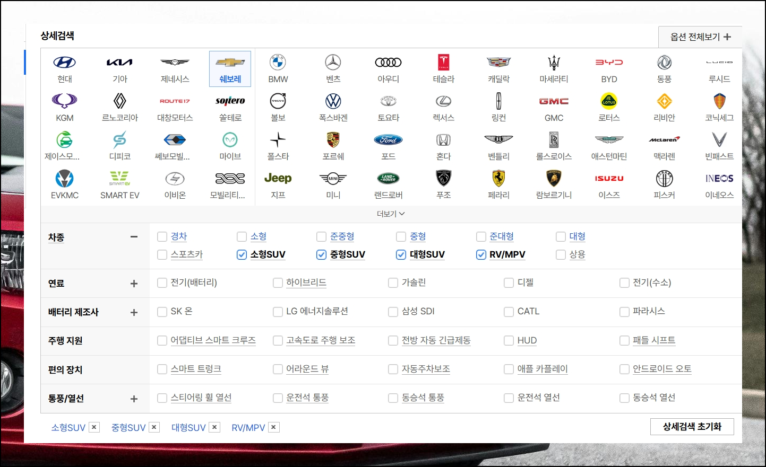Select the Polestar (폴스타) logo

pyautogui.click(x=278, y=140)
